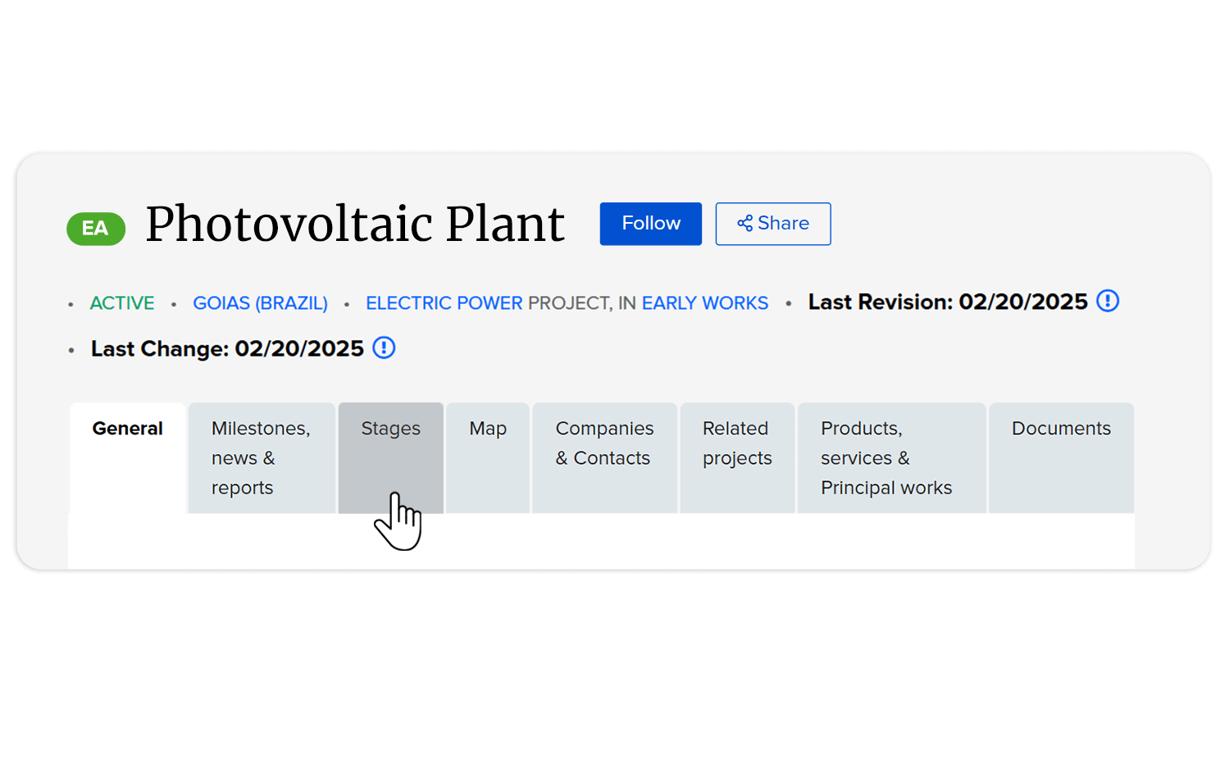The image size is (1225, 763).
Task: Switch to the Stages tab
Action: 390,429
